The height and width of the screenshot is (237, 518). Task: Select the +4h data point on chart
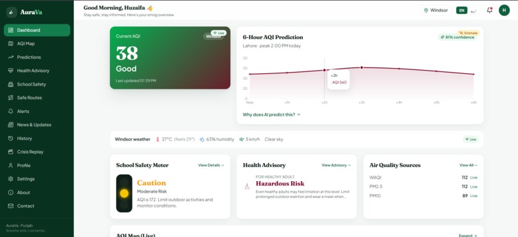399,69
